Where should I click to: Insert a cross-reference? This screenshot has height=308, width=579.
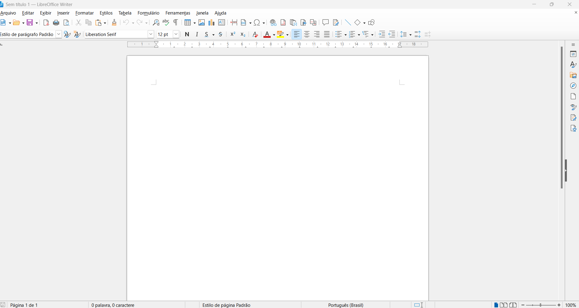click(x=313, y=23)
